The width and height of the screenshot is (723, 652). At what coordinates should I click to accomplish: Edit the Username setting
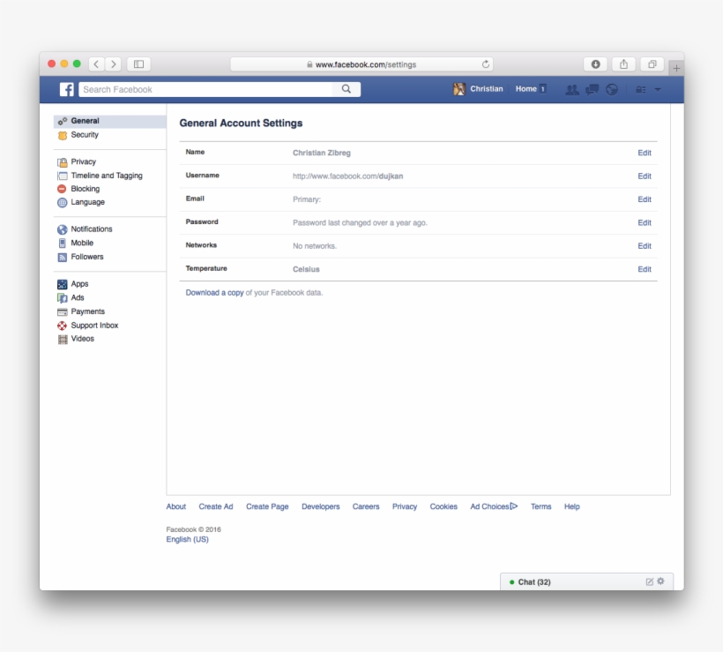(645, 176)
